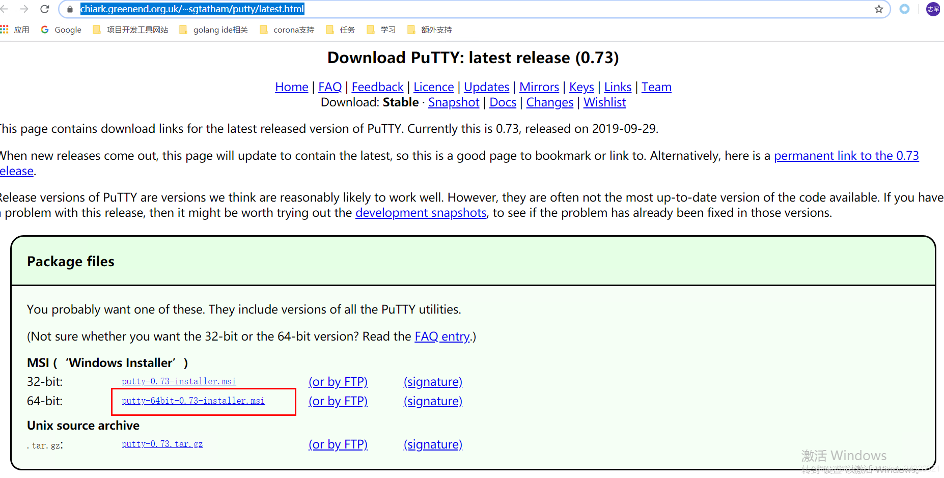Click the page title "Download PuTTY: latest release (0.73)"
Image resolution: width=944 pixels, height=478 pixels.
coord(473,58)
